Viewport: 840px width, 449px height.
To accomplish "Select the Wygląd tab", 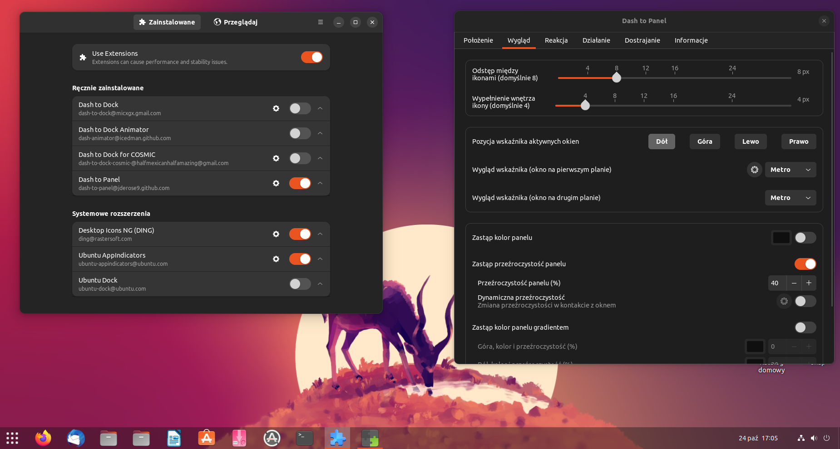I will (x=519, y=40).
